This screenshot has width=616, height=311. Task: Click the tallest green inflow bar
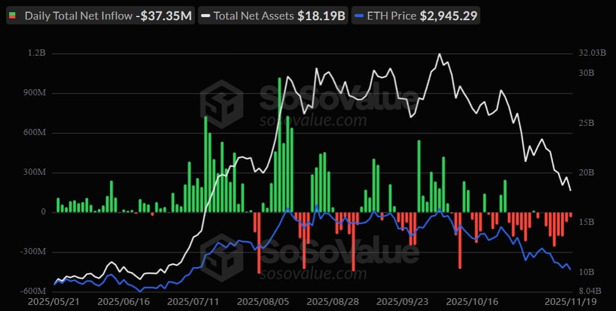pyautogui.click(x=279, y=145)
